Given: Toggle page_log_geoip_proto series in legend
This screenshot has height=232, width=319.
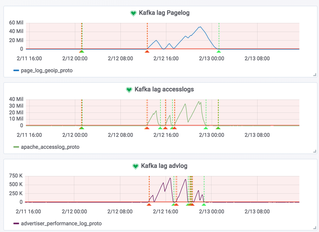Looking at the screenshot, I should pos(47,70).
